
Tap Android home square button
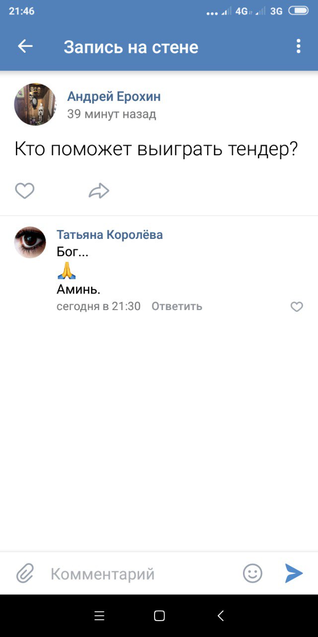click(x=159, y=616)
